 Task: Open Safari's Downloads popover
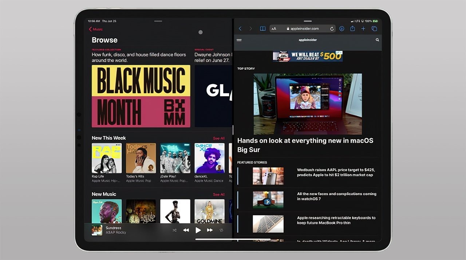(342, 28)
